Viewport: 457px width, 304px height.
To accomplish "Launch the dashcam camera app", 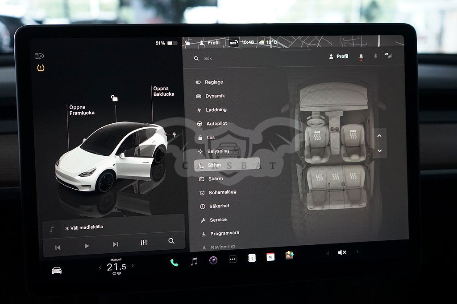I will click(x=213, y=260).
